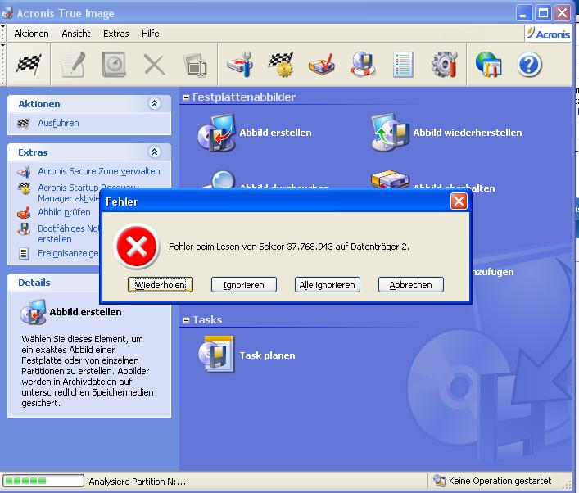Viewport: 579px width, 493px height.
Task: Click the Abbild wiederherstellen icon
Action: (390, 133)
